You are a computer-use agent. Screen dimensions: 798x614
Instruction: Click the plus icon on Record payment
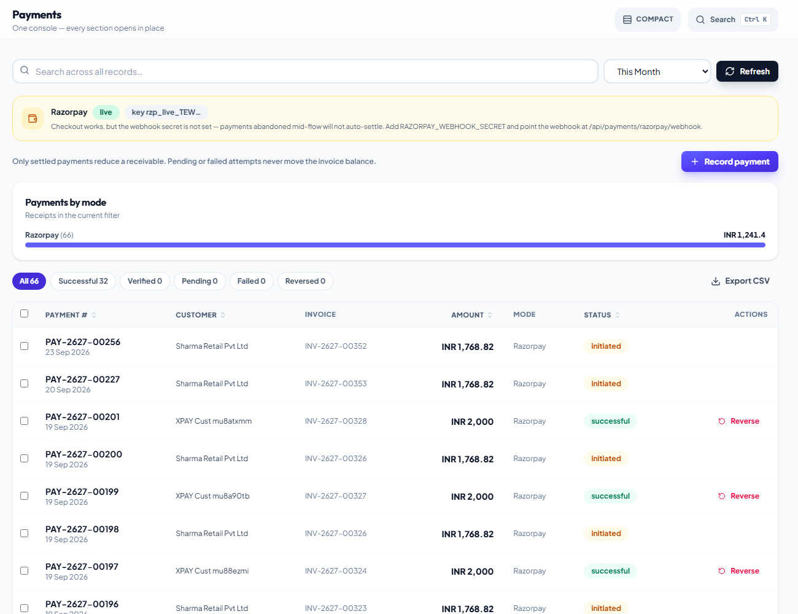[695, 161]
